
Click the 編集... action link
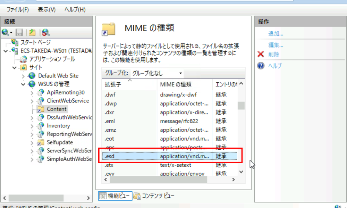[276, 45]
